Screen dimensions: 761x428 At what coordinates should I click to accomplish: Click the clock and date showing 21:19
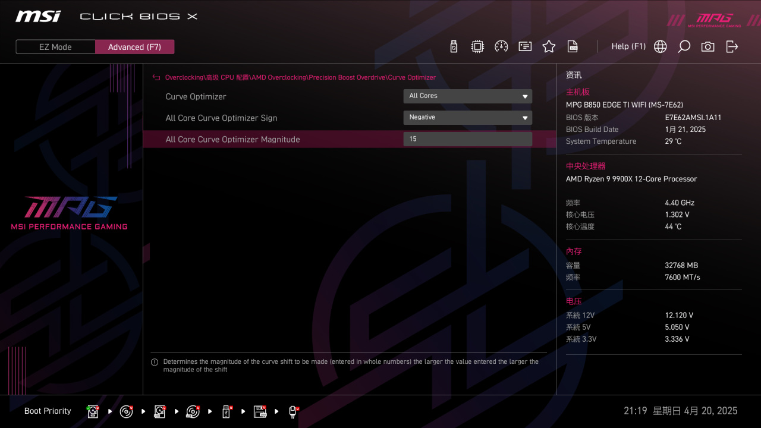pyautogui.click(x=680, y=411)
